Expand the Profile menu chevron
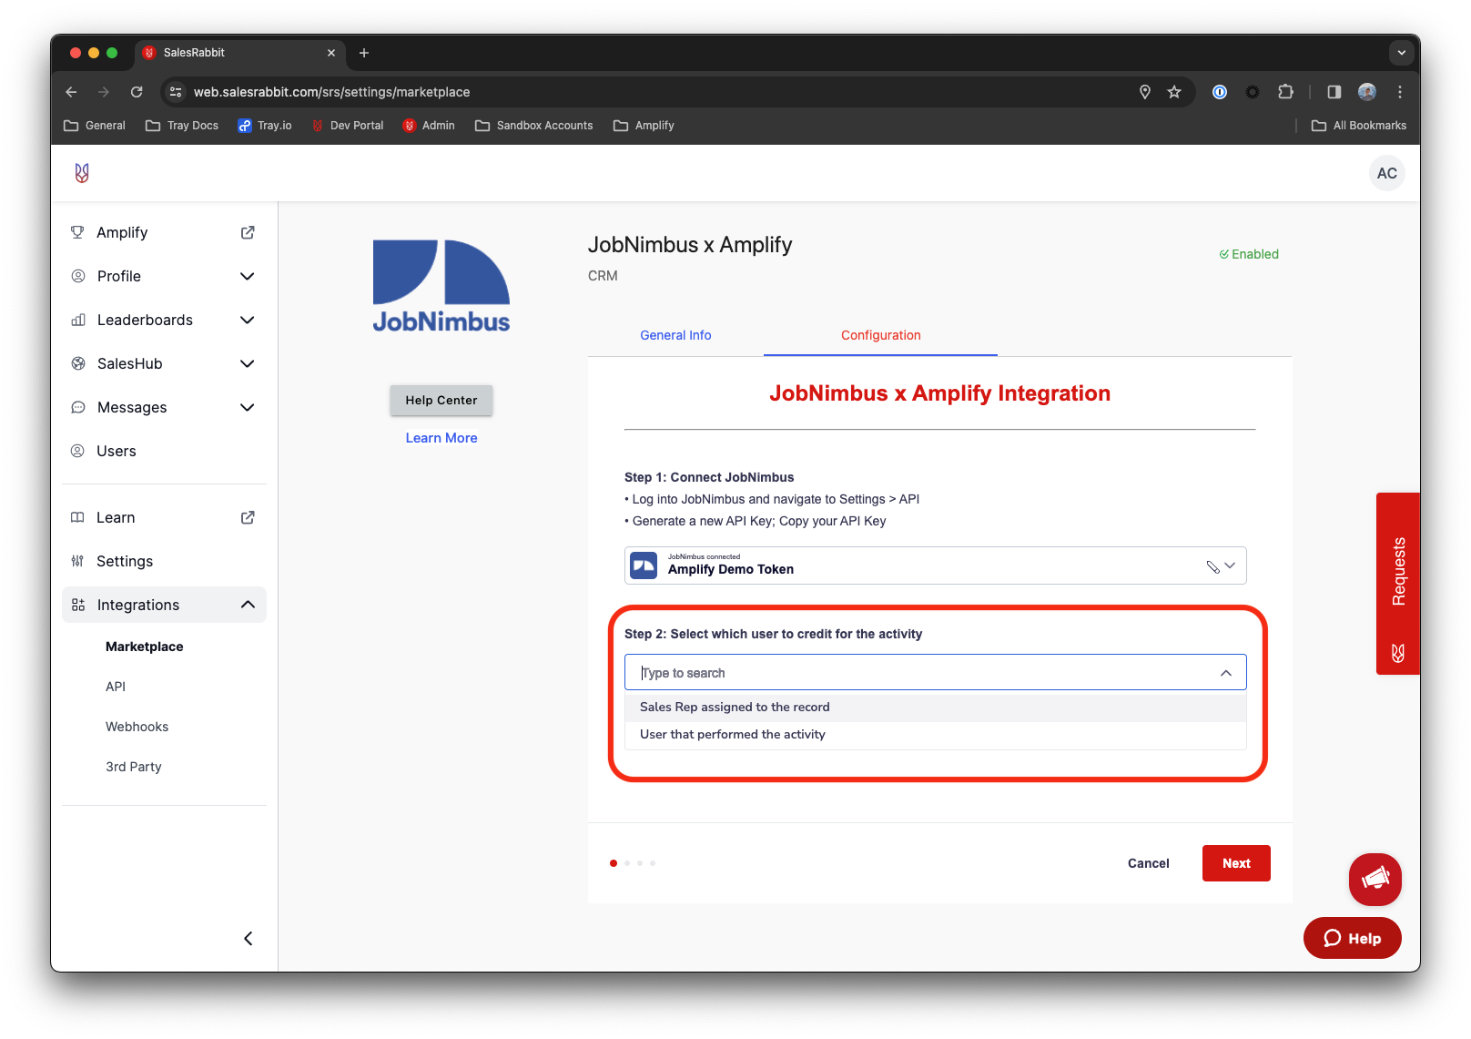The height and width of the screenshot is (1039, 1471). [x=248, y=276]
